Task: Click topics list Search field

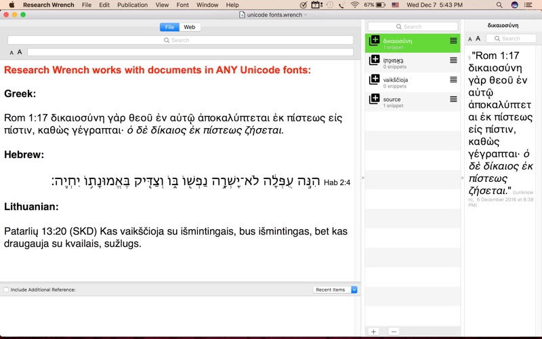Action: [x=413, y=26]
